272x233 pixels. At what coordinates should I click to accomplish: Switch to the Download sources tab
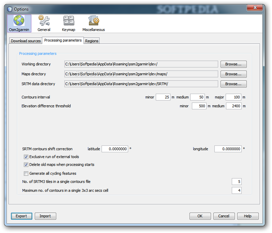(26, 41)
